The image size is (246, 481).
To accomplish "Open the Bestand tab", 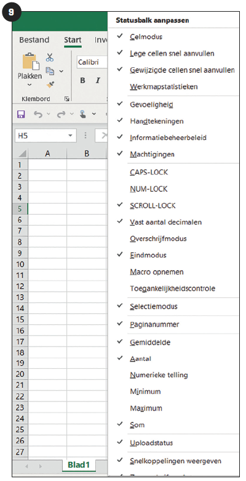I will (34, 40).
